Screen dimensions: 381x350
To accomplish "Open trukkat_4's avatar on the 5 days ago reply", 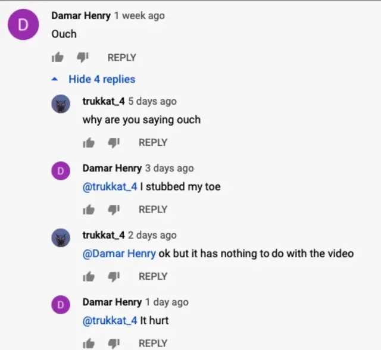I will tap(61, 104).
